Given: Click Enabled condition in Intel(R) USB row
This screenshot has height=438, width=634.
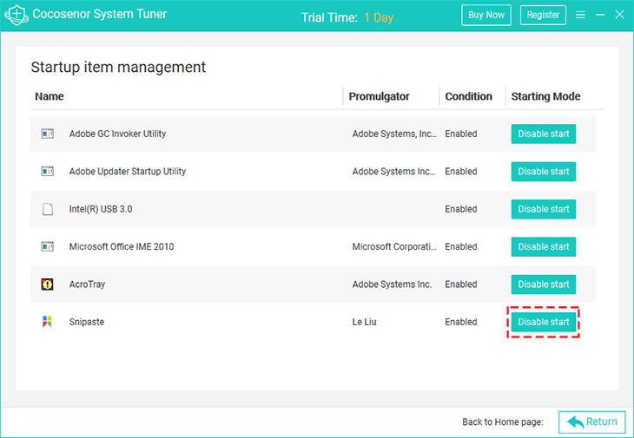Looking at the screenshot, I should click(461, 209).
